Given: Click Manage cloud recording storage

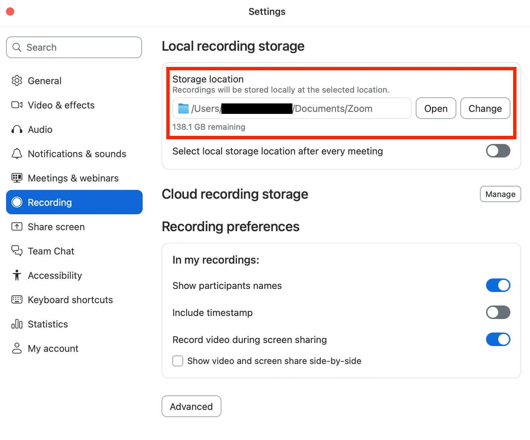Looking at the screenshot, I should 500,194.
